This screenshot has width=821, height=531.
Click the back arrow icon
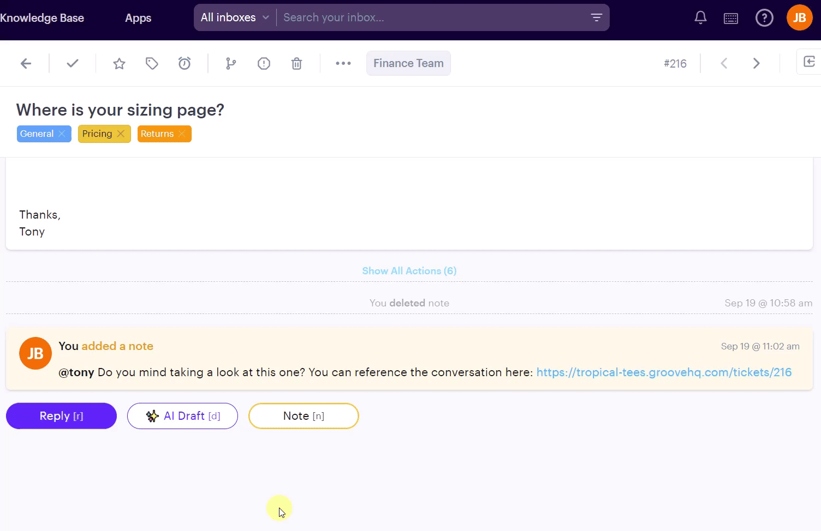tap(26, 63)
